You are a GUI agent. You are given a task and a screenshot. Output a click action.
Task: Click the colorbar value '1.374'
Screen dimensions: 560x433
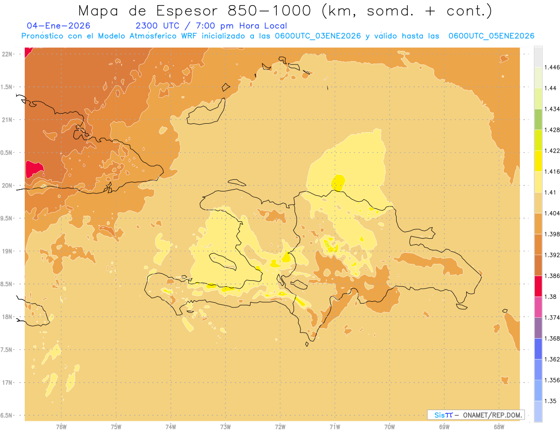(x=552, y=318)
